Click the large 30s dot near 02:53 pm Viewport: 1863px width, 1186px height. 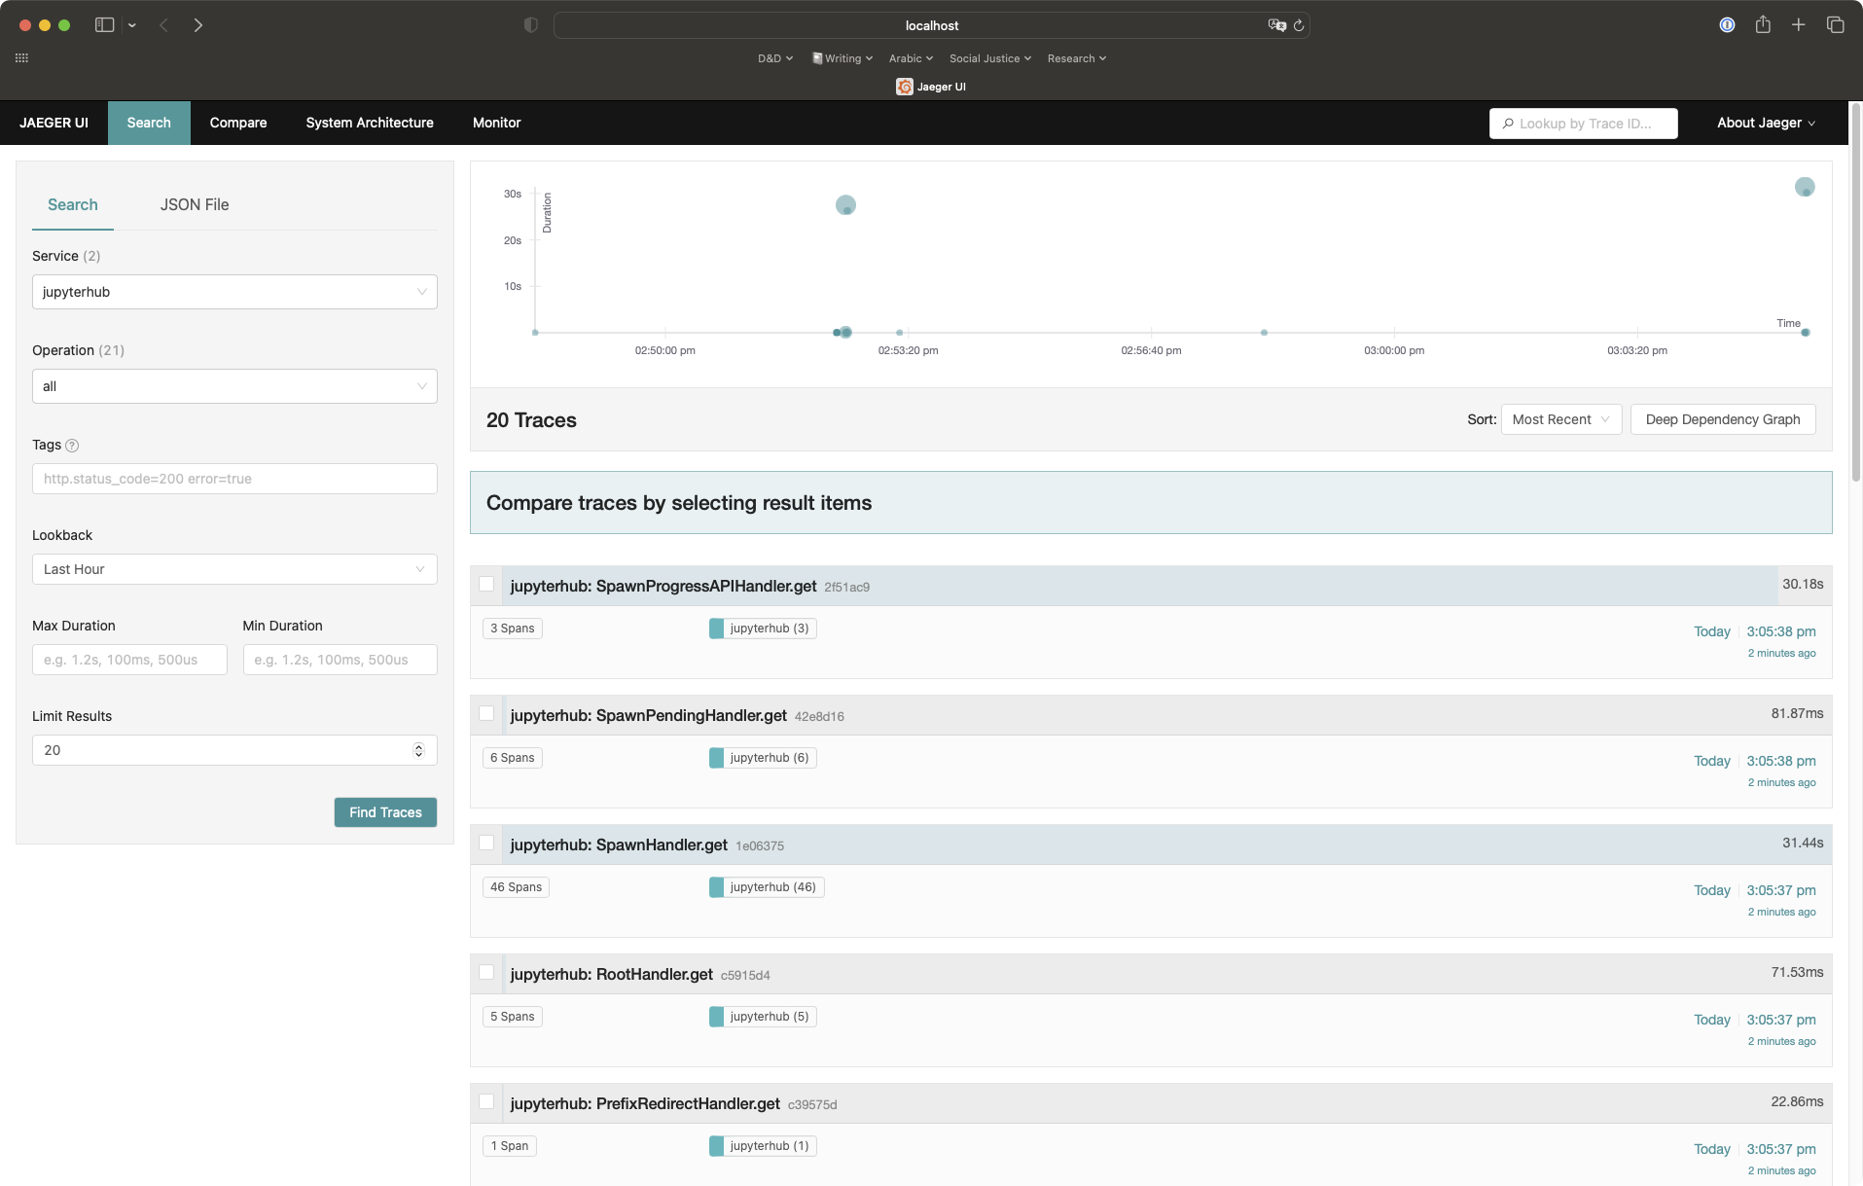pos(845,204)
